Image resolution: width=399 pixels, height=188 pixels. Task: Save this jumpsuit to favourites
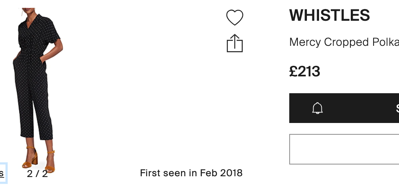click(x=235, y=18)
